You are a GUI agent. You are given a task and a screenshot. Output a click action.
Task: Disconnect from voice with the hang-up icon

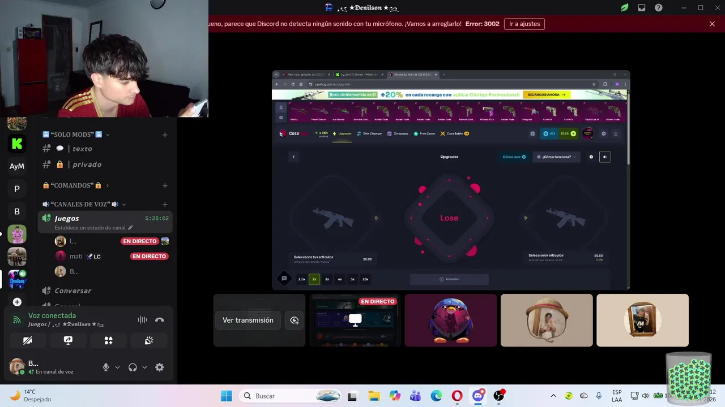(160, 320)
